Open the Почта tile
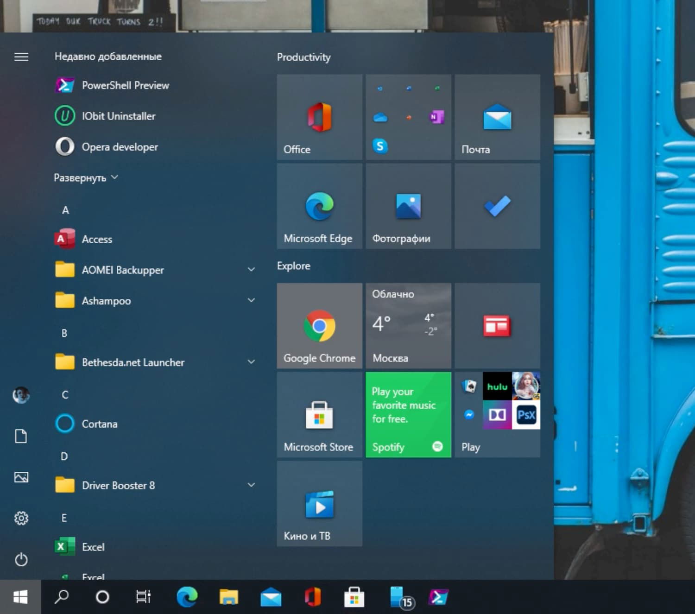Image resolution: width=695 pixels, height=614 pixels. click(x=497, y=117)
